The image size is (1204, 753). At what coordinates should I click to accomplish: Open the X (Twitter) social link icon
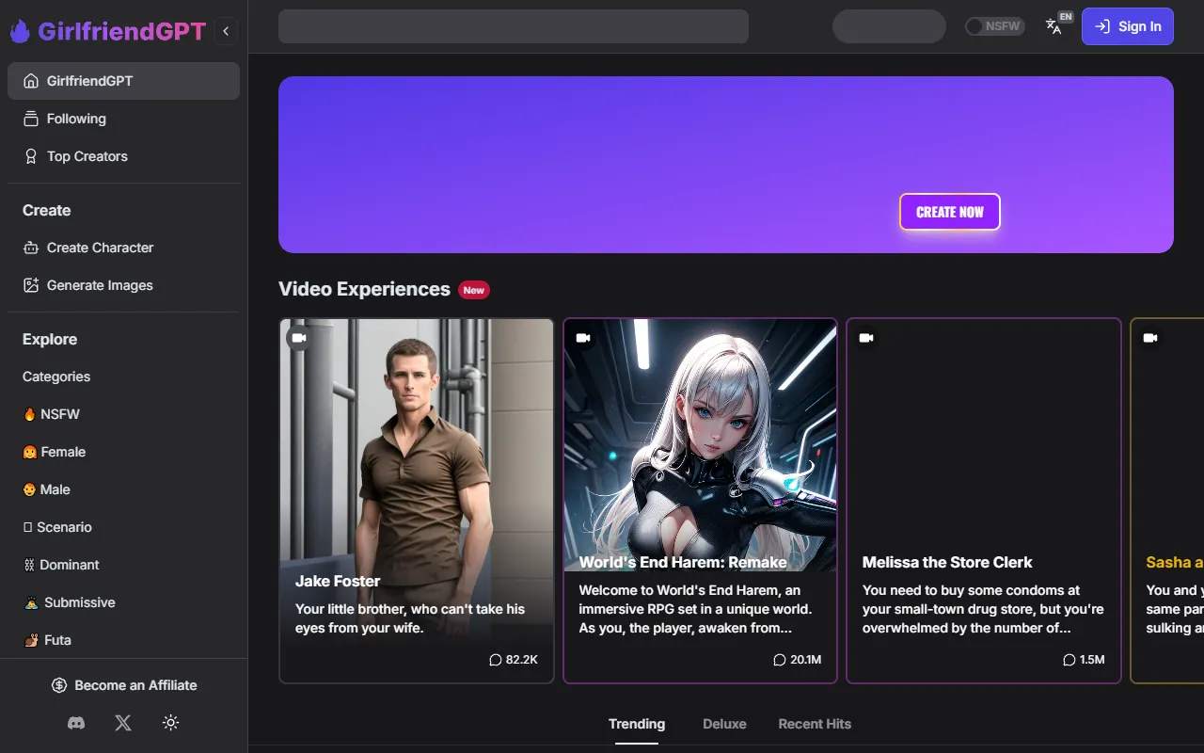(x=123, y=723)
